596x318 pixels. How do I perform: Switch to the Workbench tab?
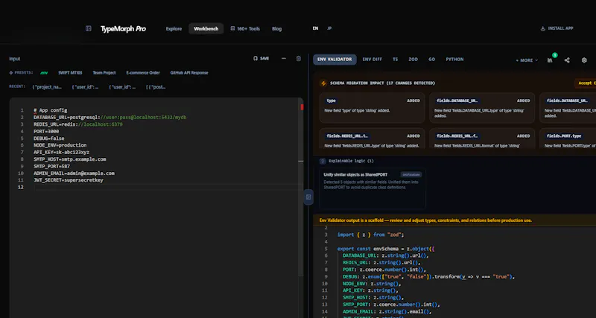(x=206, y=29)
